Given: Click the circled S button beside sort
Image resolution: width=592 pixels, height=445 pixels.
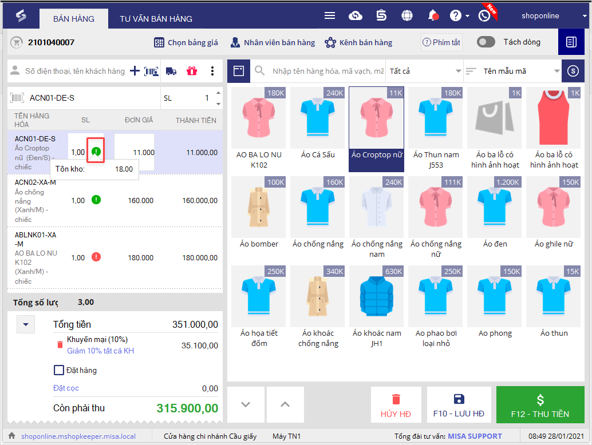Looking at the screenshot, I should click(573, 71).
